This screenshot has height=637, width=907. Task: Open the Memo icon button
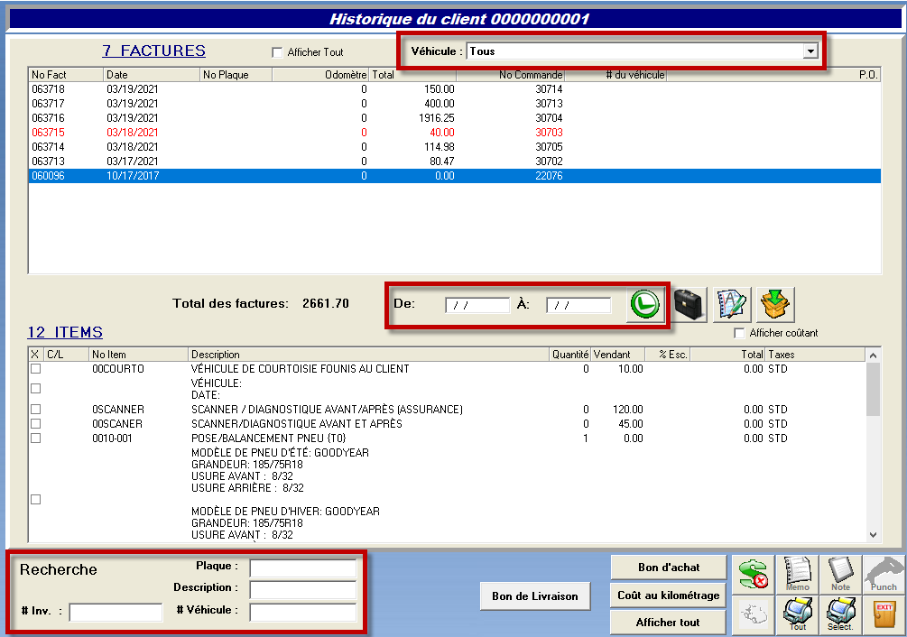[x=797, y=575]
